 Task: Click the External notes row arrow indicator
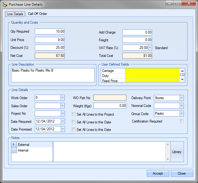(14, 145)
